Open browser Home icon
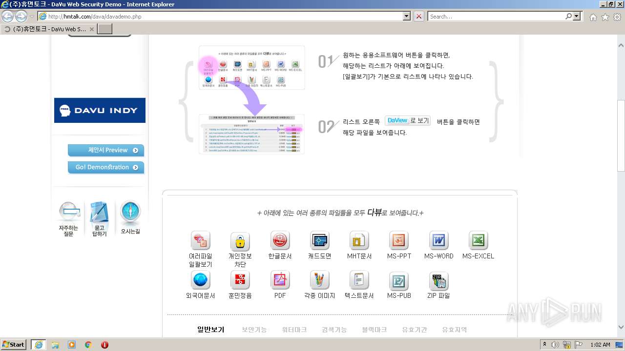 click(x=593, y=17)
